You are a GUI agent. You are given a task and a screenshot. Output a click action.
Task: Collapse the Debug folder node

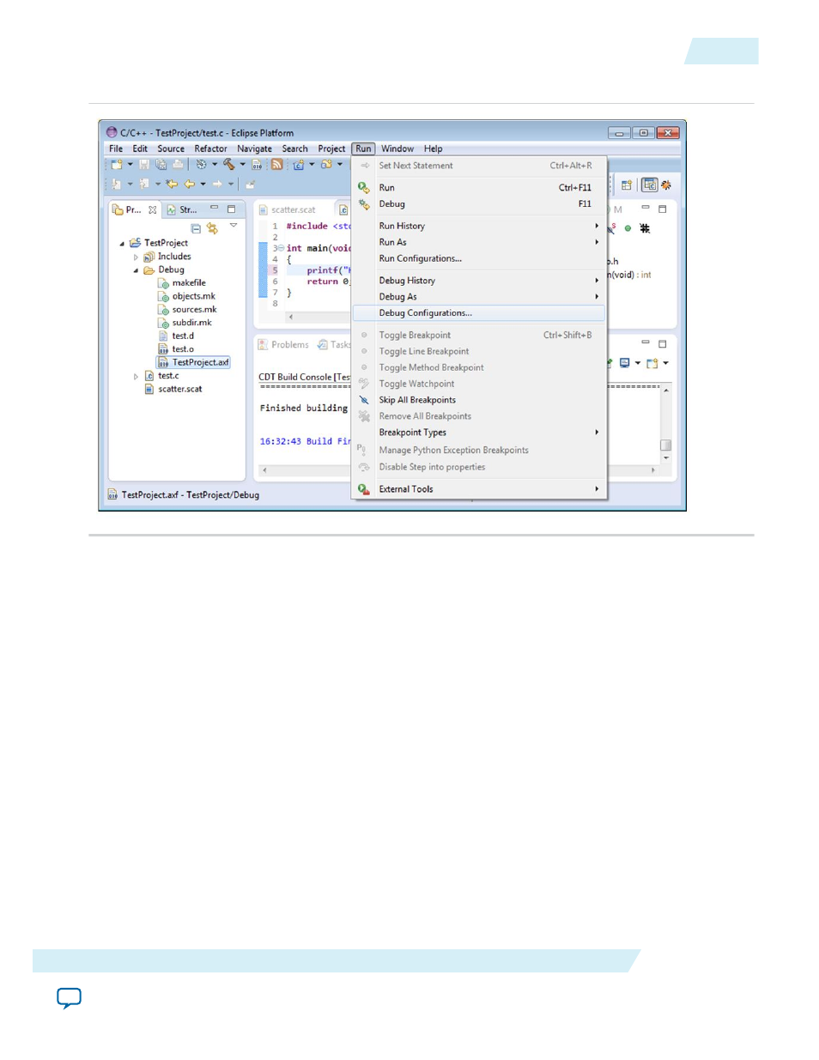pyautogui.click(x=136, y=270)
